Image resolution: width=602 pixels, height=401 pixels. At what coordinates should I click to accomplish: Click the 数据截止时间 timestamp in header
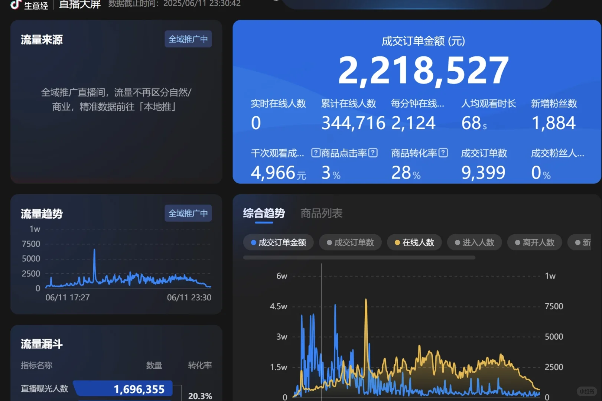175,4
